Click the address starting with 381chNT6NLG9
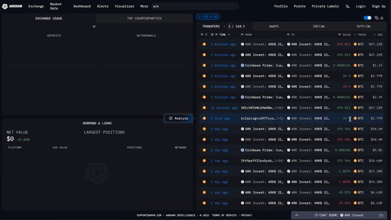 pos(257,108)
